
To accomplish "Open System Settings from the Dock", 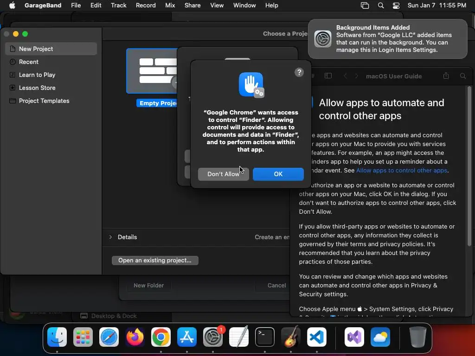I will click(212, 337).
